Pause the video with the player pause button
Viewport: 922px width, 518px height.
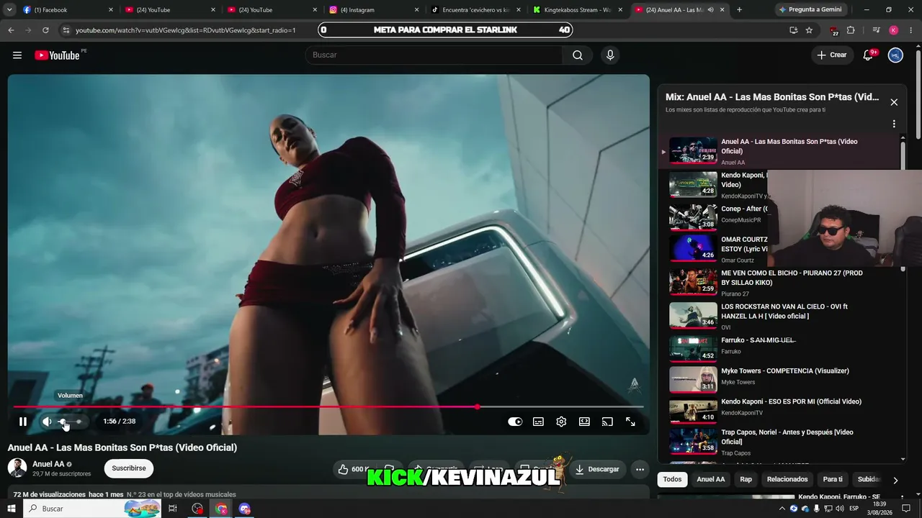(x=23, y=422)
